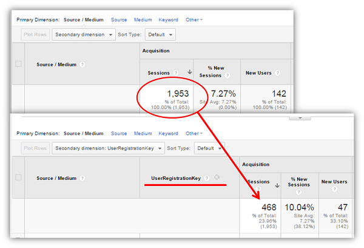Select Source primary dimension in the top panel

tap(119, 19)
